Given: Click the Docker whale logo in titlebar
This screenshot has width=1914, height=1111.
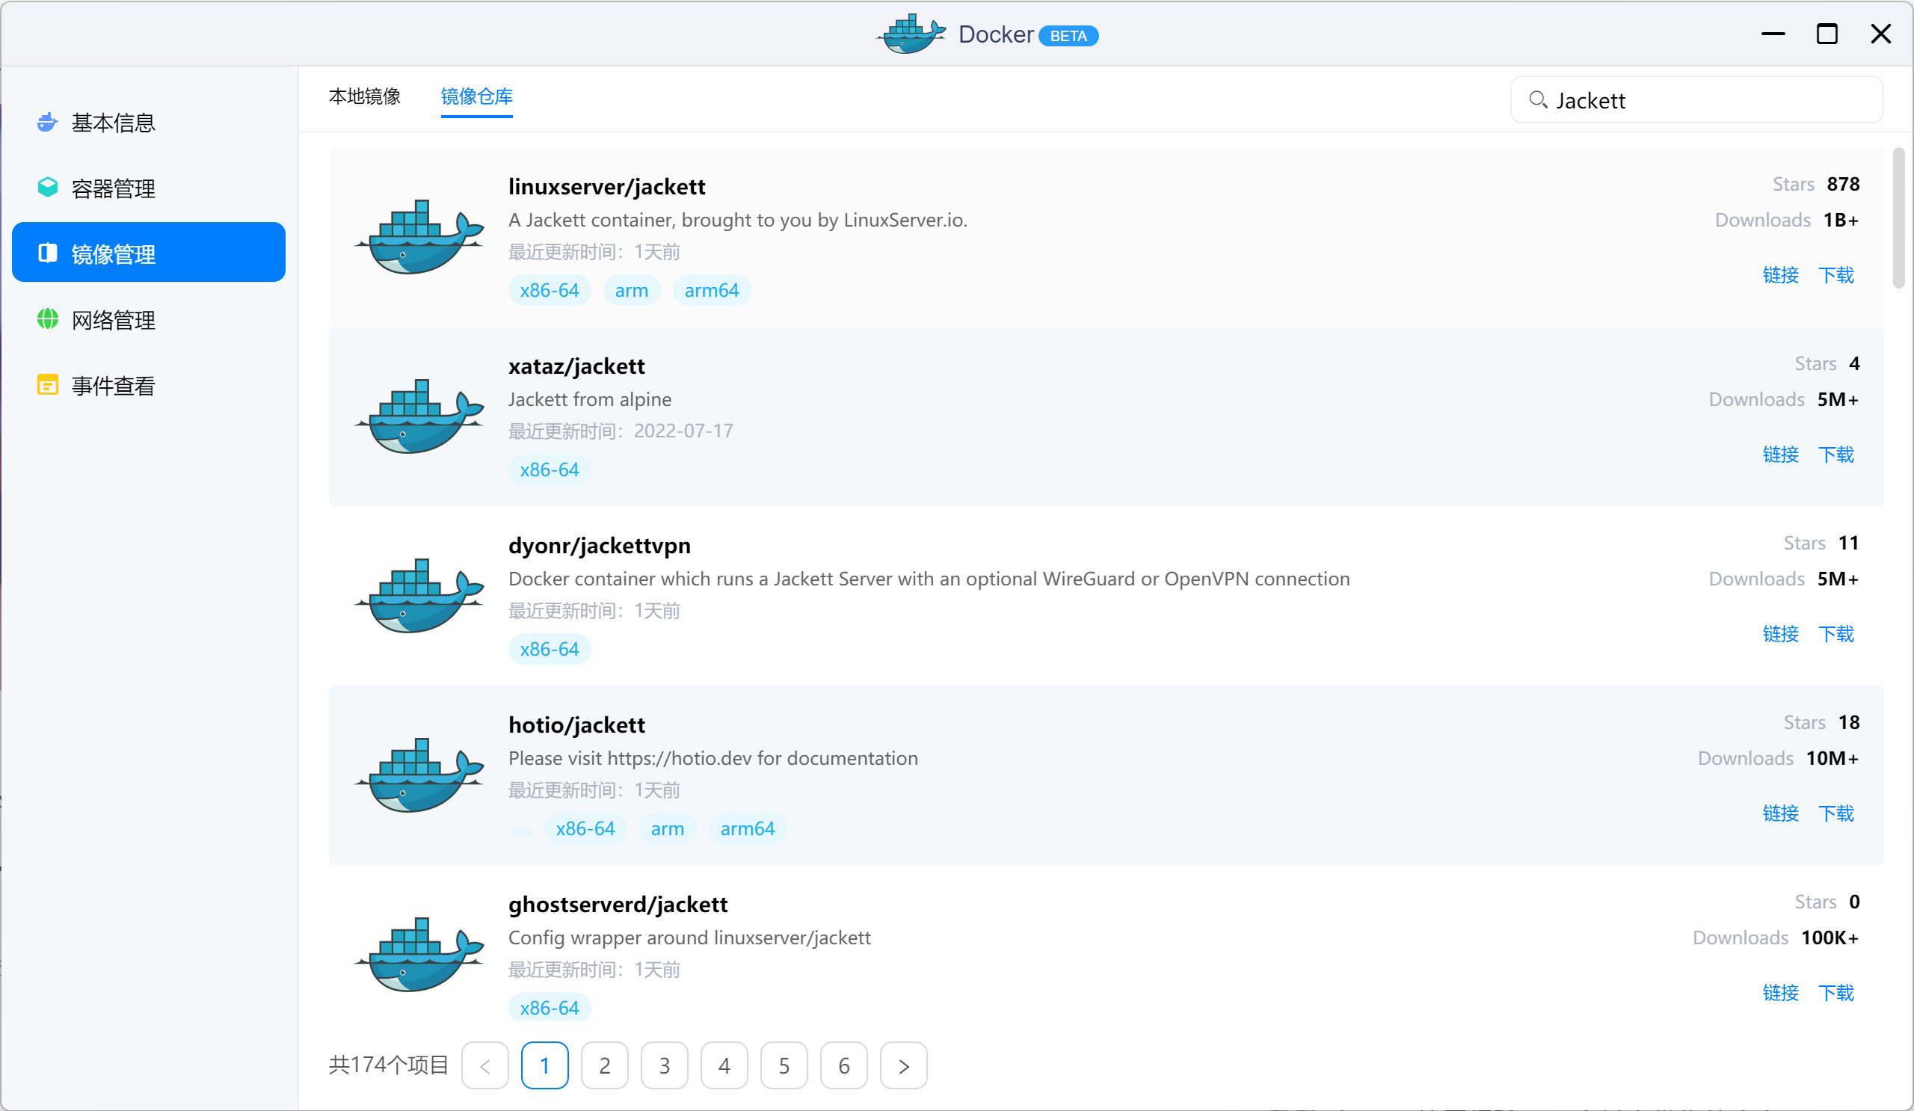Looking at the screenshot, I should point(910,34).
